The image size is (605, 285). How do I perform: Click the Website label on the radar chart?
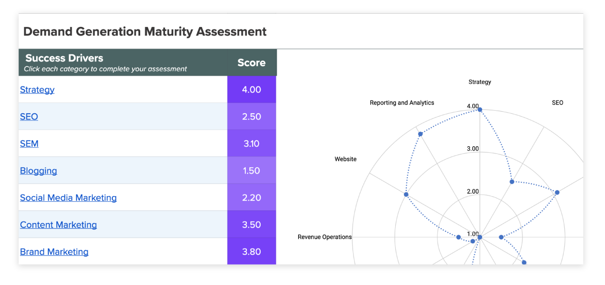click(345, 159)
